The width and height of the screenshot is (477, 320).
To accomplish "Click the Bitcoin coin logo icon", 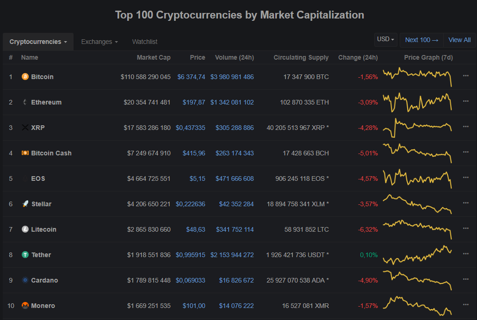I will pos(25,77).
